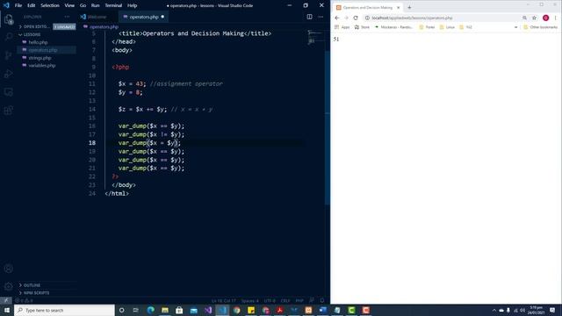Open the Explorer view in activity bar

click(x=9, y=19)
